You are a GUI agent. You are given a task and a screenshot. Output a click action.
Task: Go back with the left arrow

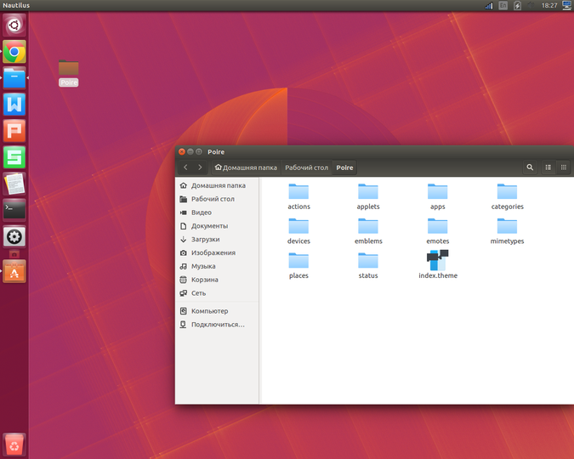[185, 167]
